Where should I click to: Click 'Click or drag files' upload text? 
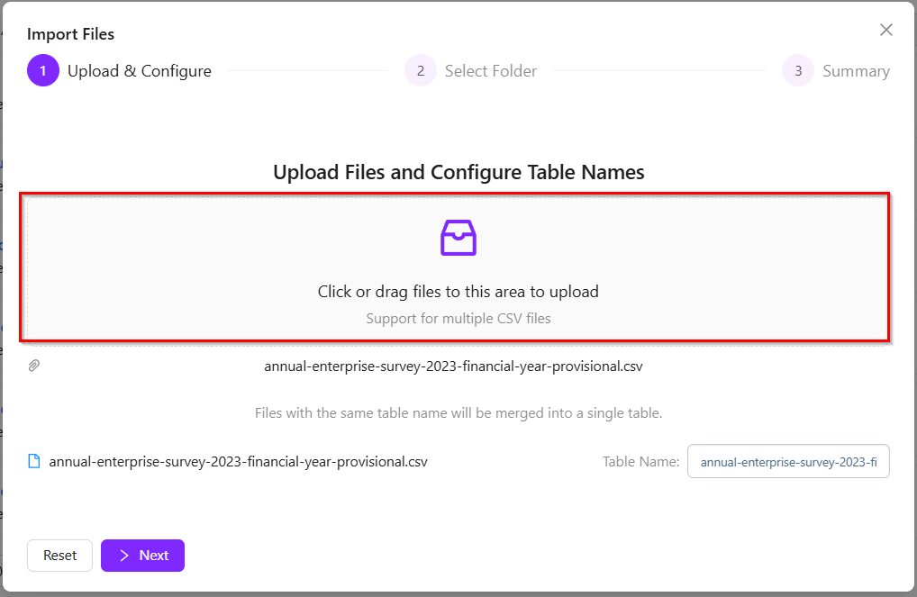[458, 292]
